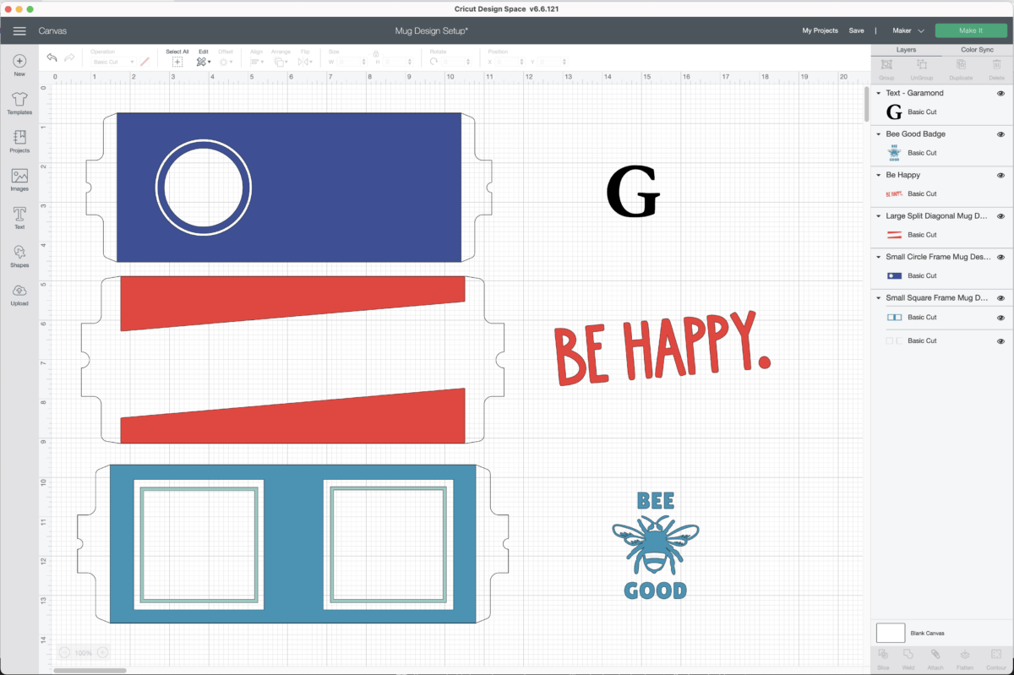
Task: Open the Images library icon
Action: click(x=19, y=180)
